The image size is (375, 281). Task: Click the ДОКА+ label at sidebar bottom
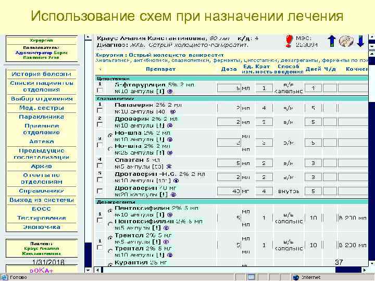(41, 271)
